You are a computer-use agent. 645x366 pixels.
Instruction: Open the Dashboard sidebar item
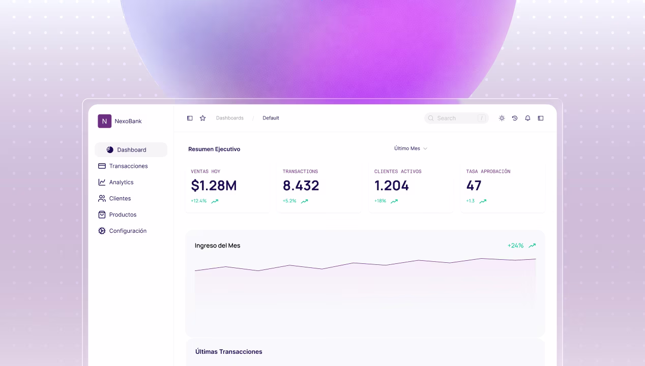coord(131,149)
